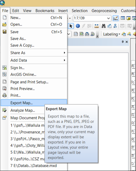Close the docked panel with X
The width and height of the screenshot is (136, 171).
127,42
